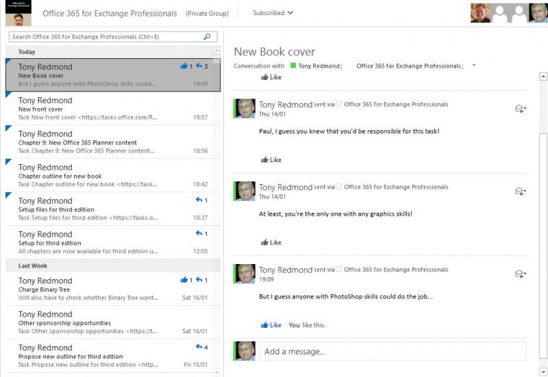Viewport: 548px width, 377px height.
Task: Click reply icon on Setup for third edition
Action: pyautogui.click(x=199, y=233)
